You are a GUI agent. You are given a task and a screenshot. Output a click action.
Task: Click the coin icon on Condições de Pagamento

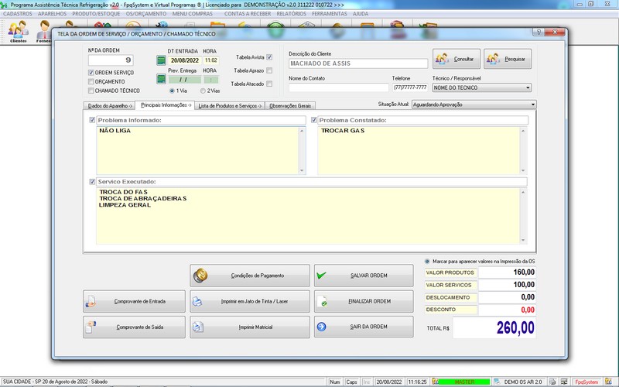point(201,276)
